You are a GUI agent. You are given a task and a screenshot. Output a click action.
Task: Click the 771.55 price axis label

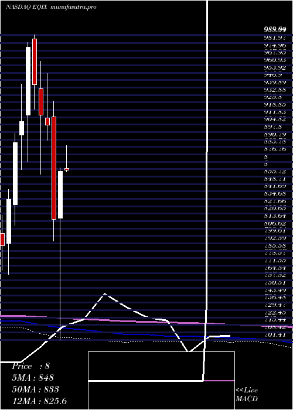click(x=275, y=261)
